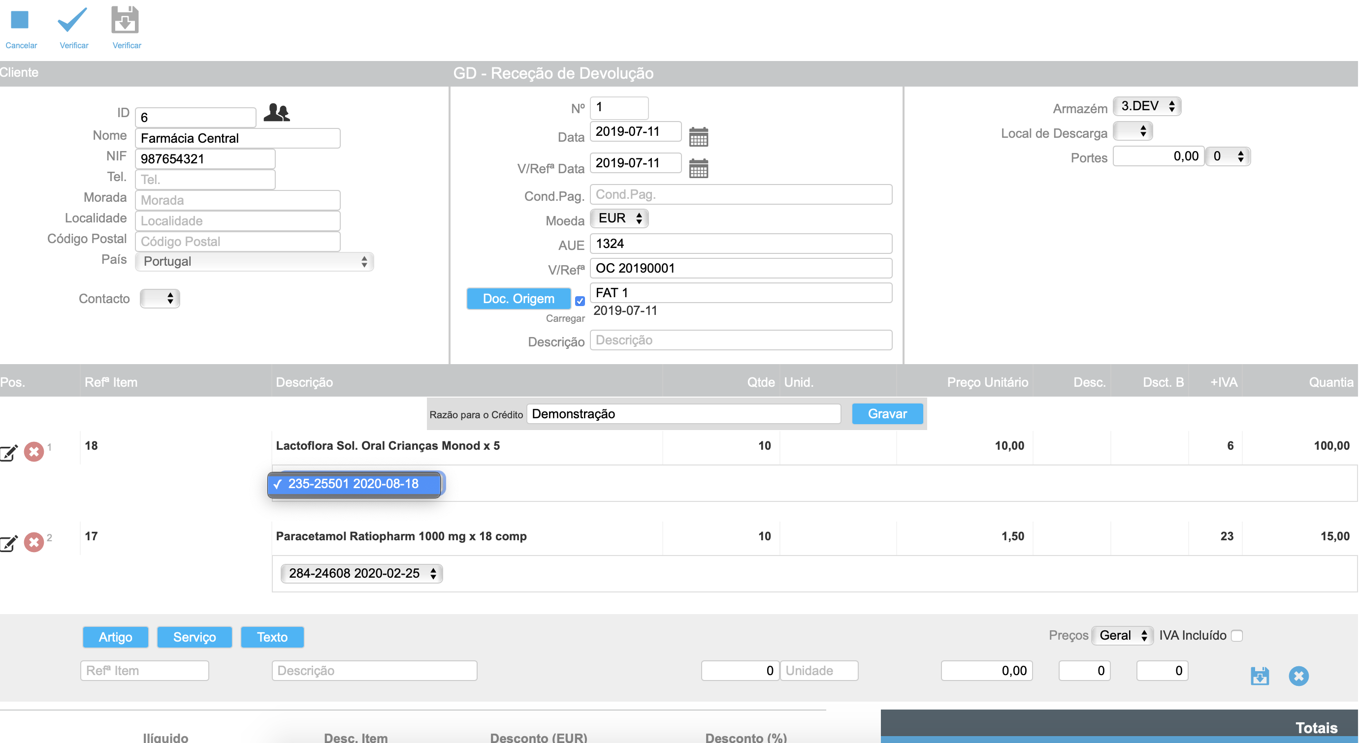Screen dimensions: 1359x743
Task: Click the Razão para o Crédito field
Action: coord(684,414)
